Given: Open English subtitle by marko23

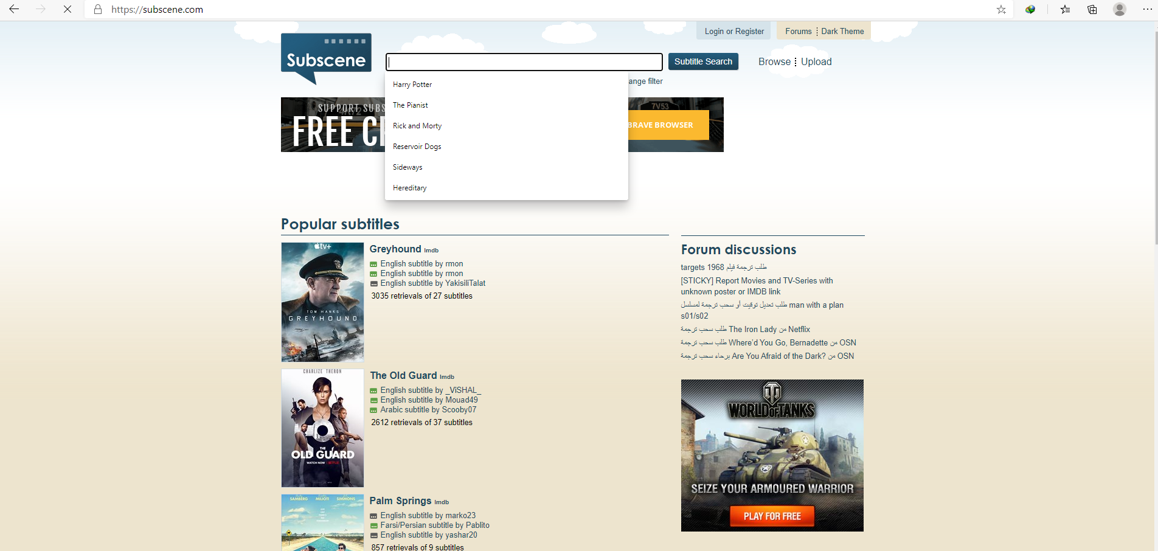Looking at the screenshot, I should [x=428, y=516].
